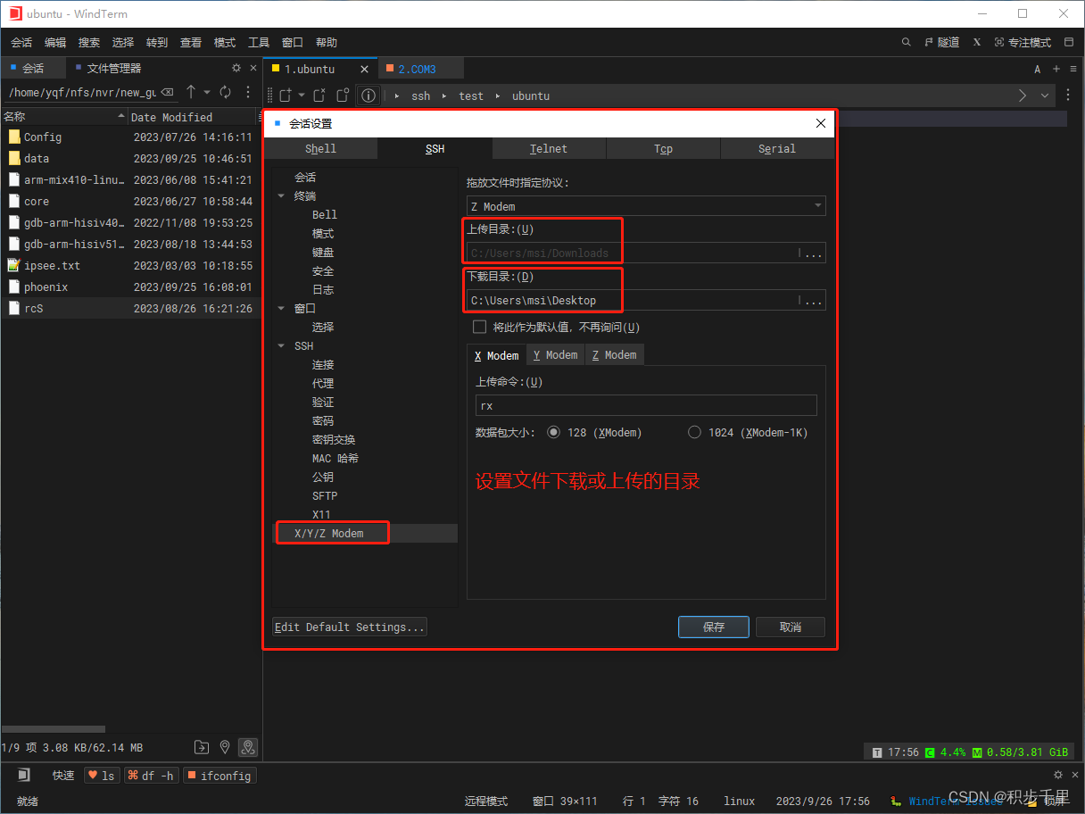This screenshot has height=814, width=1085.
Task: Open file manager more options menu
Action: pyautogui.click(x=248, y=93)
